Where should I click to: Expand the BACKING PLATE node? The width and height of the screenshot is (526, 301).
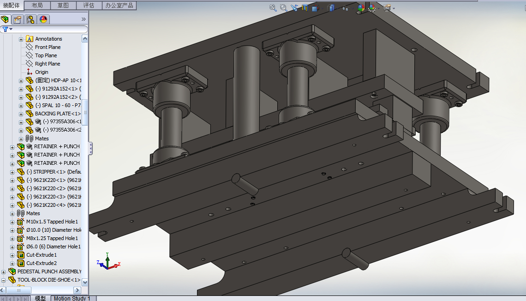point(21,114)
